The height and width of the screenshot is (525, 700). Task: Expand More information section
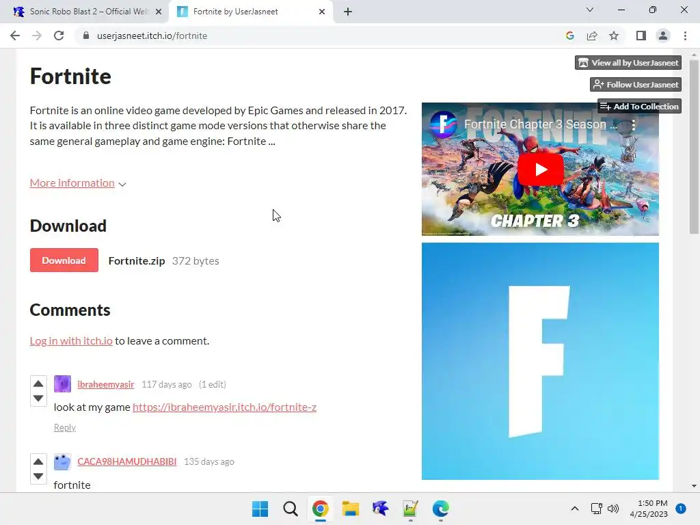(x=78, y=183)
